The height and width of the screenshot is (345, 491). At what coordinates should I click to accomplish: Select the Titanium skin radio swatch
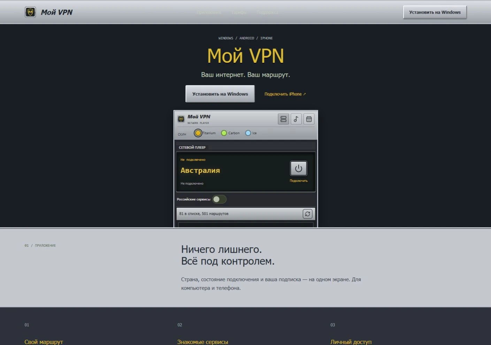click(x=198, y=133)
